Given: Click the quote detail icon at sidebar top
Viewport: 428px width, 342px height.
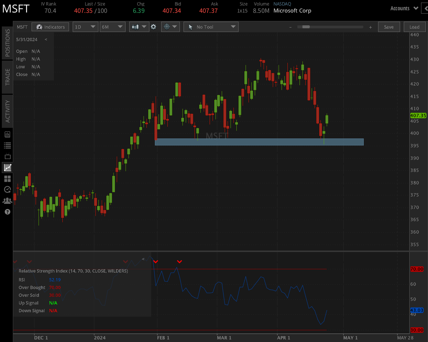Looking at the screenshot, I should (7, 134).
